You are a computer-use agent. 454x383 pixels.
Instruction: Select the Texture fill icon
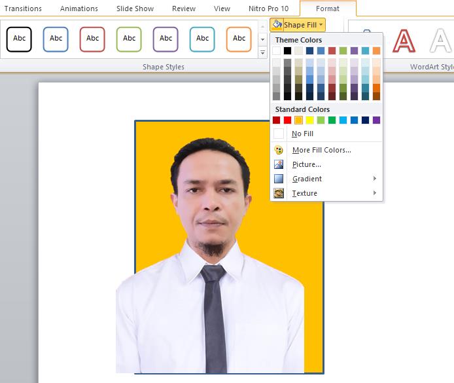[279, 193]
